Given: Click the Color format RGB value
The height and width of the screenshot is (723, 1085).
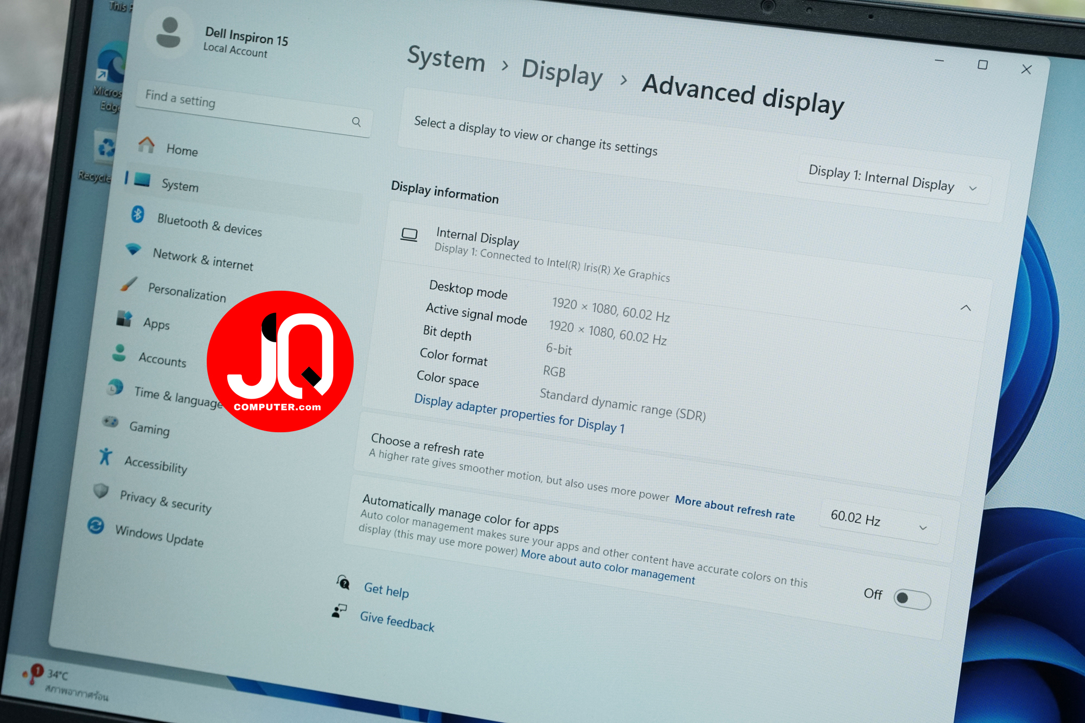Looking at the screenshot, I should click(554, 372).
